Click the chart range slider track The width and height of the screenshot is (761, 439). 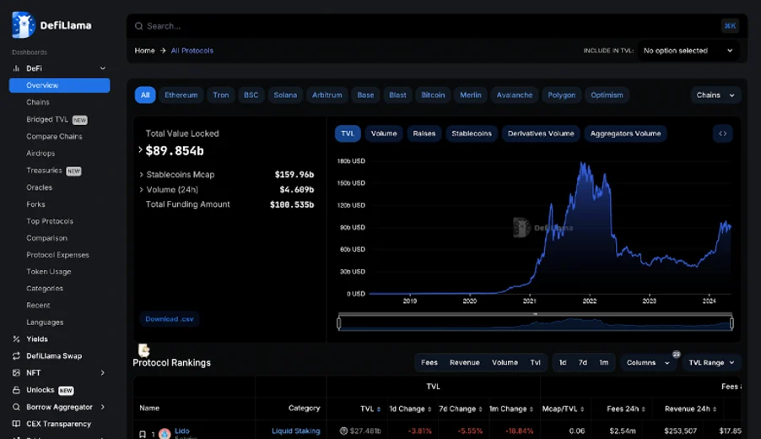tap(536, 323)
